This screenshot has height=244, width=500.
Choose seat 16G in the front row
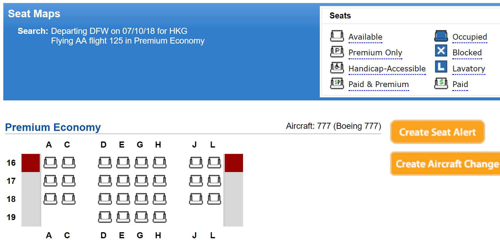coord(141,162)
